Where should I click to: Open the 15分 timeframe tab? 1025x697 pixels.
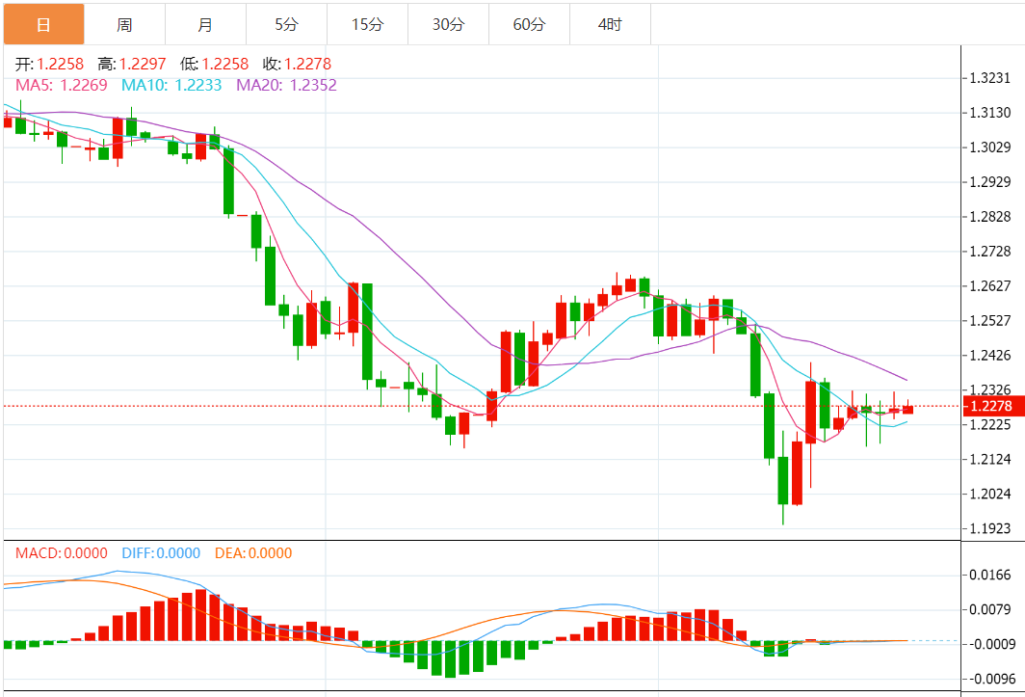coord(368,24)
